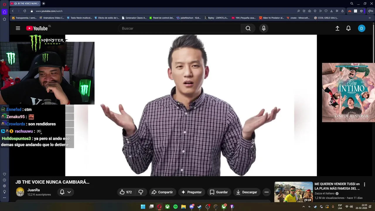Open Opera sidebar history clock icon
Viewport: 375px width, 211px height.
click(4, 180)
